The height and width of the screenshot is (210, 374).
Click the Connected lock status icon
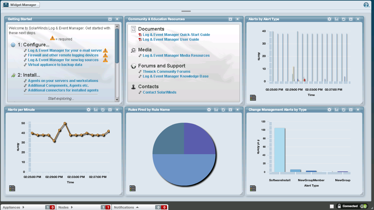tap(339, 206)
